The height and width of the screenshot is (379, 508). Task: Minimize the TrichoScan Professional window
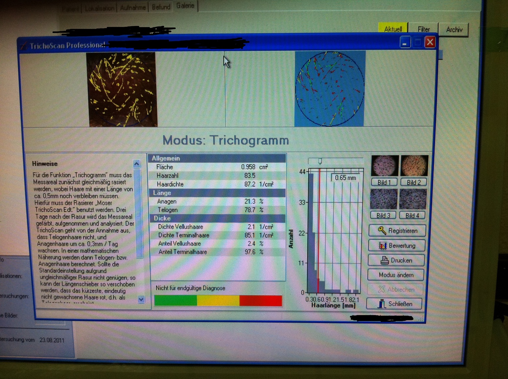405,42
